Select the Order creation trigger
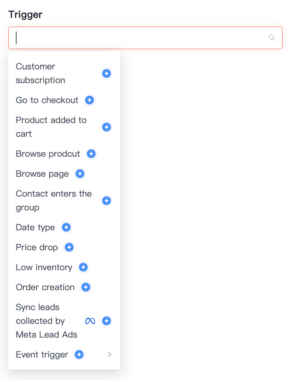290x380 pixels. coord(64,287)
